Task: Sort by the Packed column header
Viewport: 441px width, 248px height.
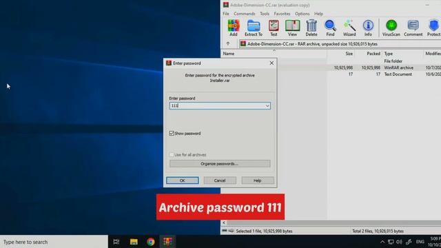Action: point(368,54)
